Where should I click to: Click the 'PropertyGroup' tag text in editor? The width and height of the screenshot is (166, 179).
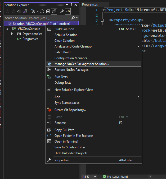126,20
